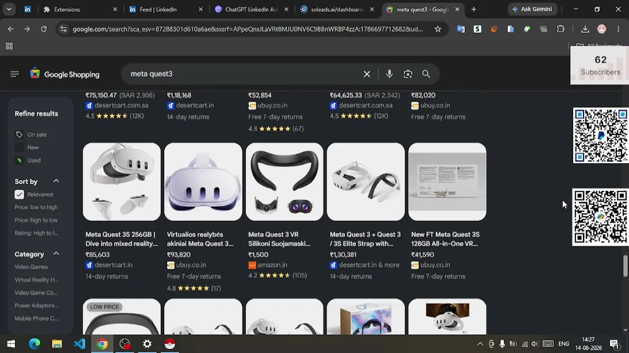Open the Pokeball app on taskbar
The height and width of the screenshot is (353, 629).
click(x=169, y=344)
